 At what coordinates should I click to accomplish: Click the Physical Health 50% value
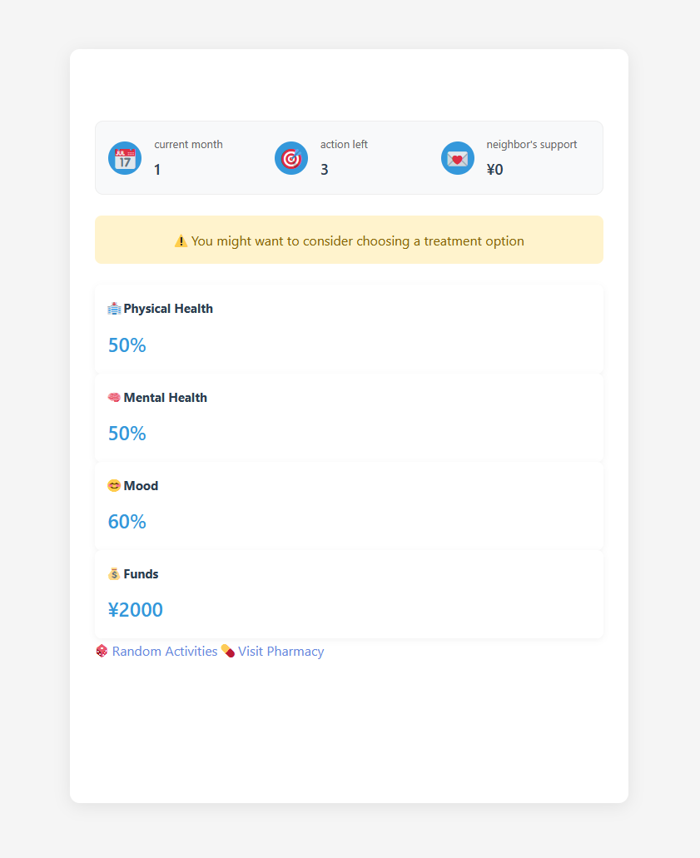pos(127,345)
